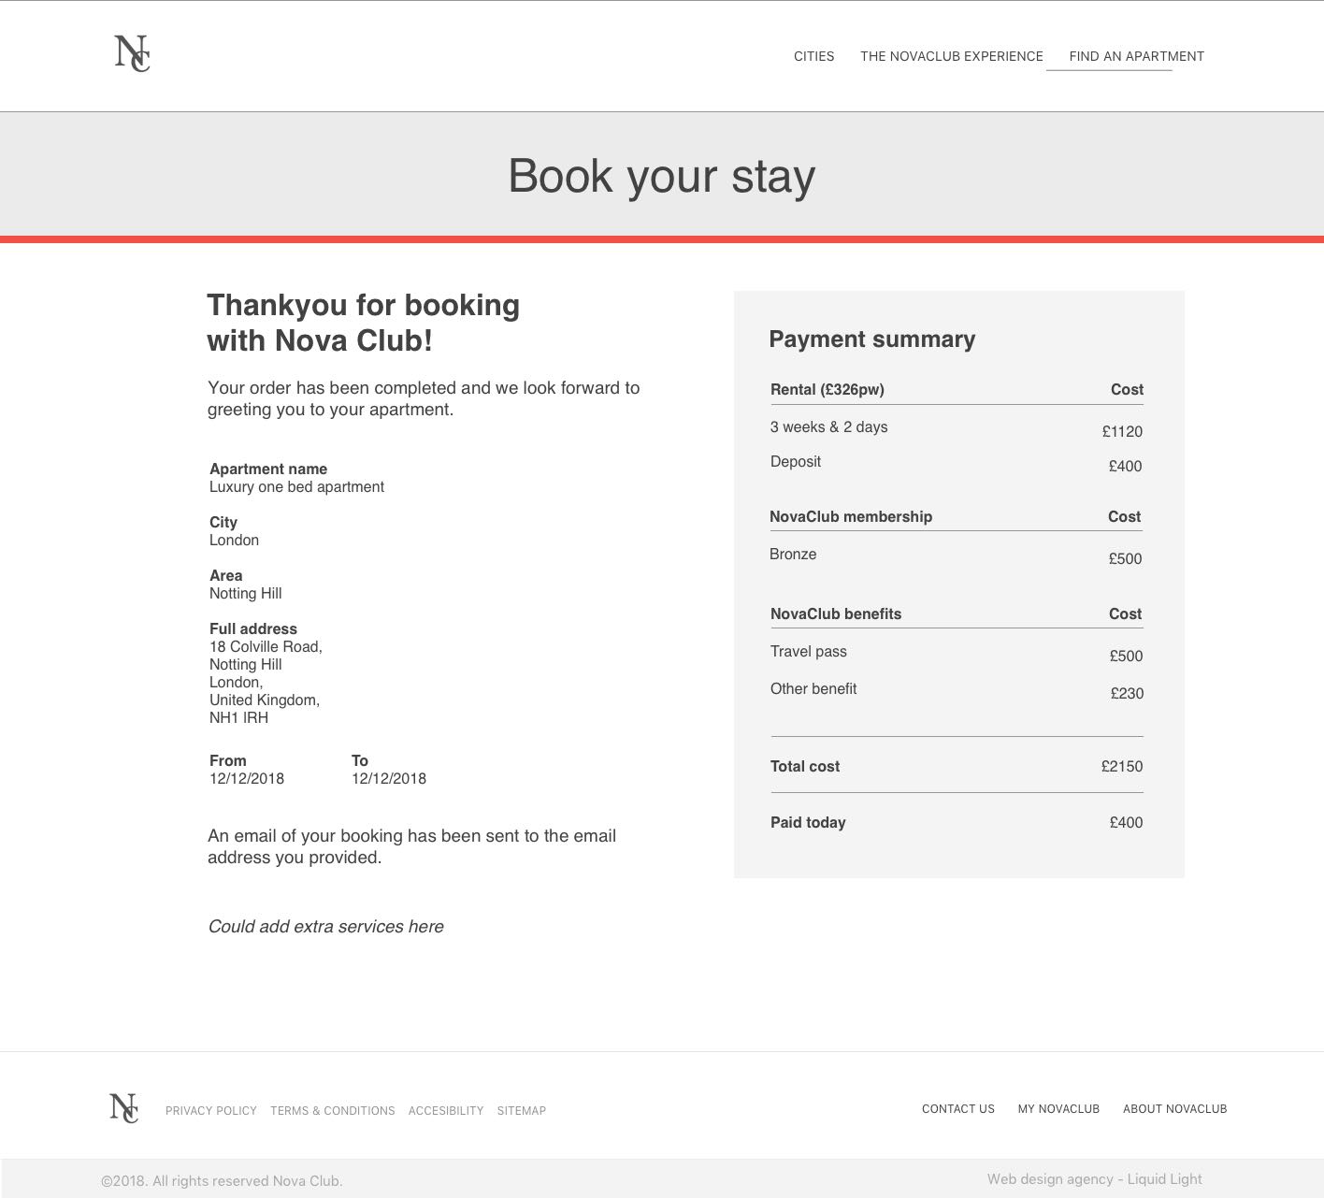1324x1198 pixels.
Task: Go to The NovaClub Experience page
Action: (x=951, y=56)
